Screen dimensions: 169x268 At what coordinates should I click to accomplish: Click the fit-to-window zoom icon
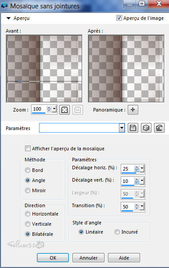[65, 110]
